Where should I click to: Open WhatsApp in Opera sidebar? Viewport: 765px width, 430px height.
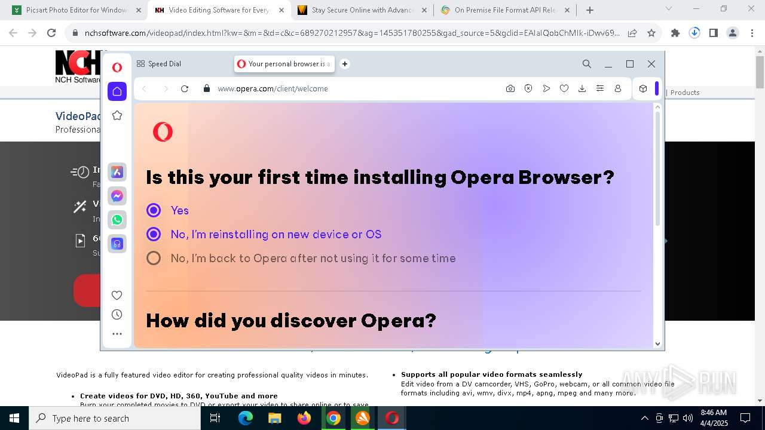click(x=117, y=220)
